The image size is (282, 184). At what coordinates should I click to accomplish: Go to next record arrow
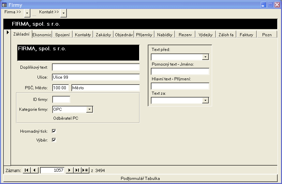[69, 170]
